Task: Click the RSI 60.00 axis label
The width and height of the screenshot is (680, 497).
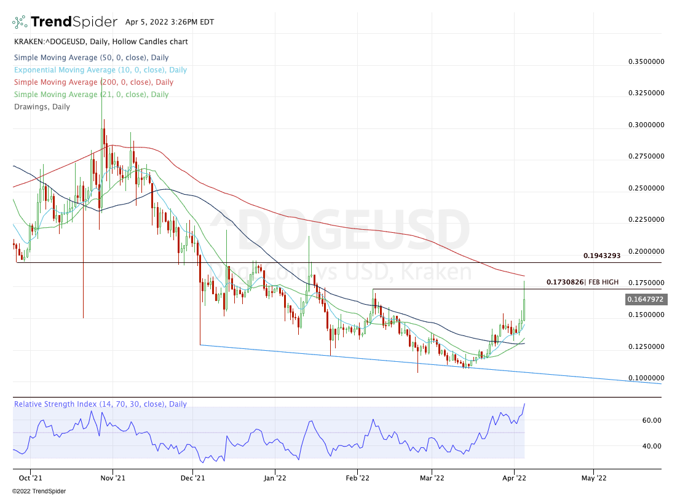Action: click(652, 420)
